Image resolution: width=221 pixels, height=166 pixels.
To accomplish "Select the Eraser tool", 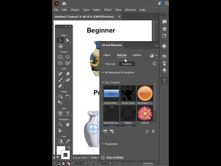I will pyautogui.click(x=68, y=74).
